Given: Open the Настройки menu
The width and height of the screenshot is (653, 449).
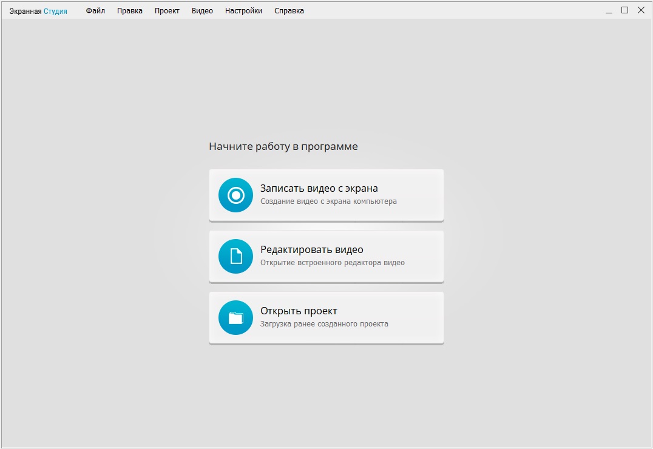Looking at the screenshot, I should click(243, 11).
